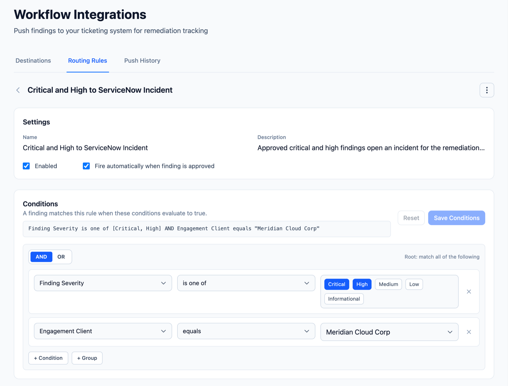
Task: Open the Finding Severity field dropdown
Action: tap(103, 283)
